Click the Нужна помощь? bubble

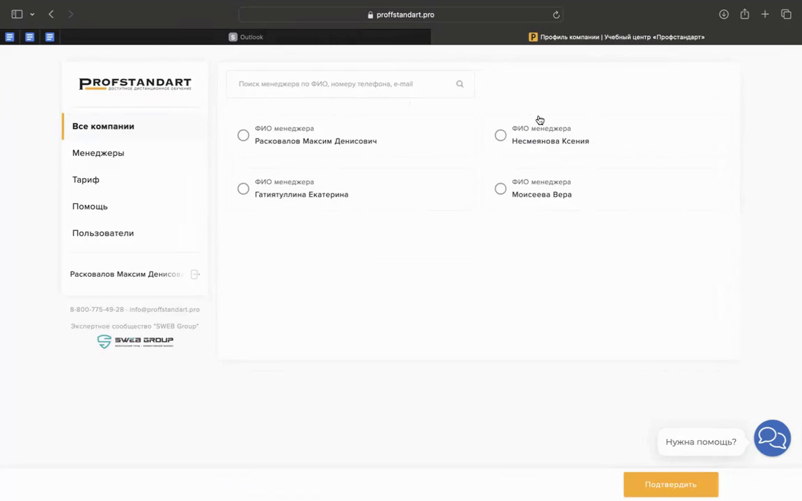pos(701,442)
